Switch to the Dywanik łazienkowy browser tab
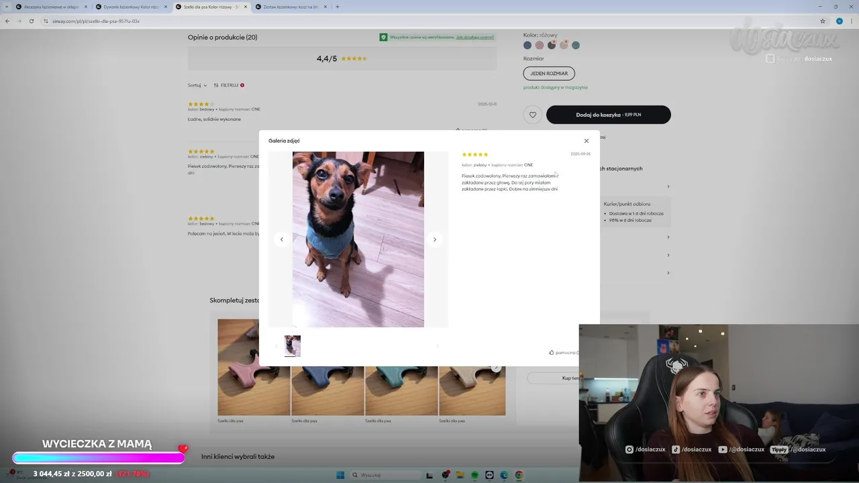859x483 pixels. (131, 7)
